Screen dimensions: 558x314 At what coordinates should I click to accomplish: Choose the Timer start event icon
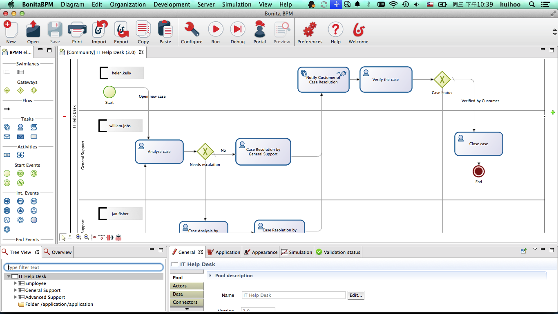pos(34,173)
